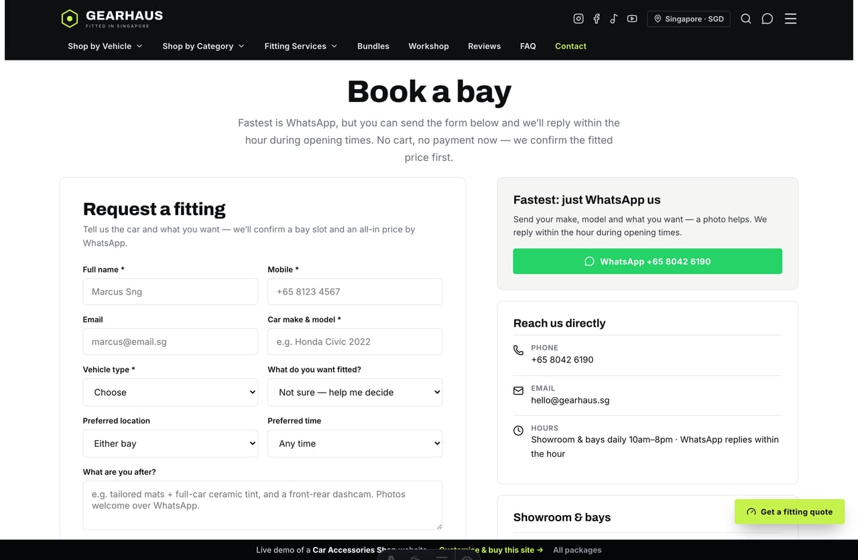Click the Book a bay heading
Screen dimensions: 858x560
pos(429,92)
